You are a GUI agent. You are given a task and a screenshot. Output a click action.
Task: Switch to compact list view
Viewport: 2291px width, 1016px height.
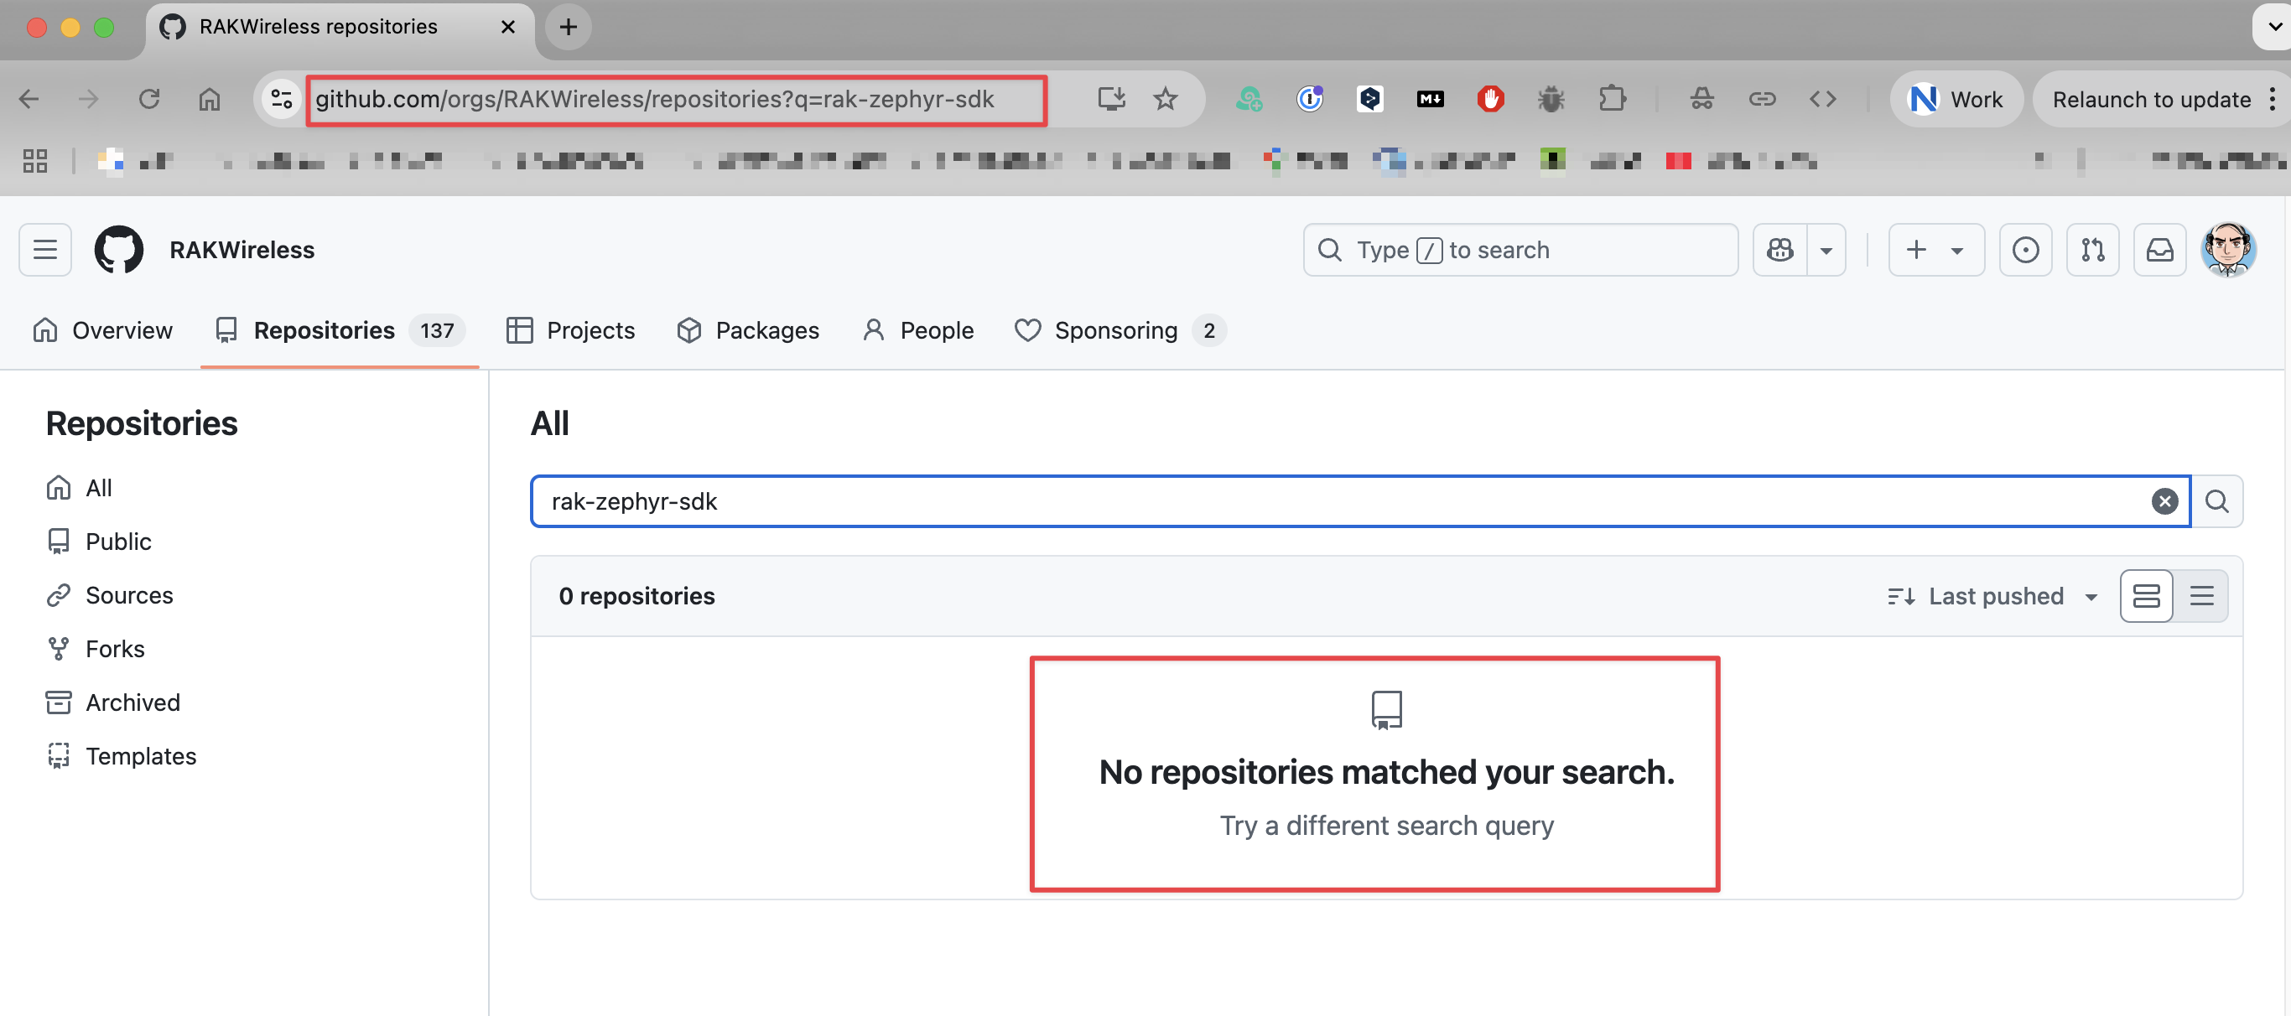tap(2201, 595)
